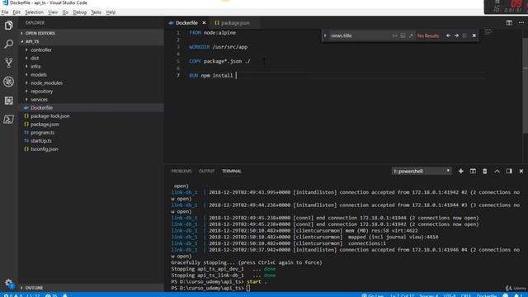Expand the controller folder
The image size is (528, 297).
click(x=91, y=49)
